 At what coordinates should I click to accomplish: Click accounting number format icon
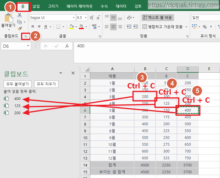pos(194,27)
